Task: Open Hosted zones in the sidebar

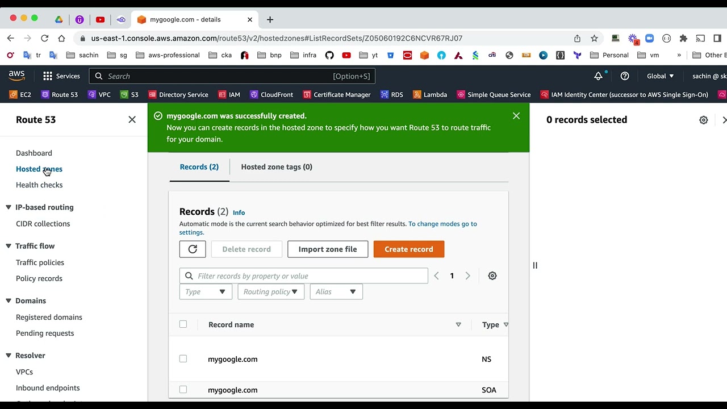Action: pos(39,169)
